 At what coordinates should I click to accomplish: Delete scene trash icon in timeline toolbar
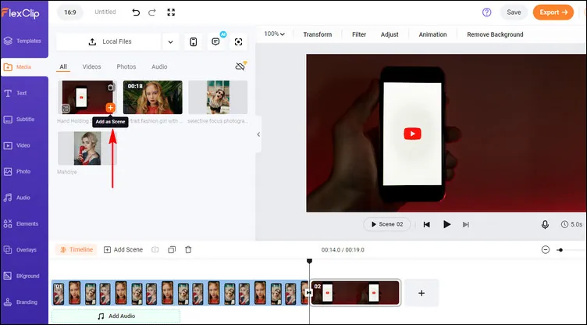point(188,250)
